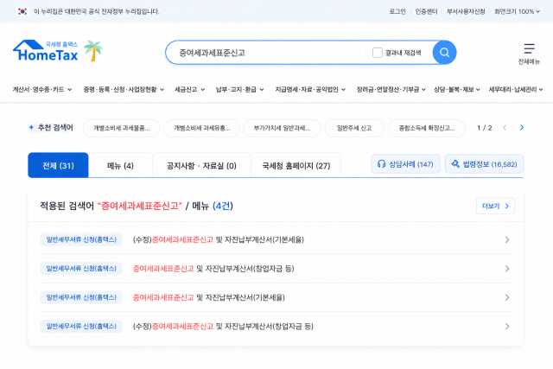
Task: Open the 전체메뉴 hamburger icon
Action: tap(529, 48)
